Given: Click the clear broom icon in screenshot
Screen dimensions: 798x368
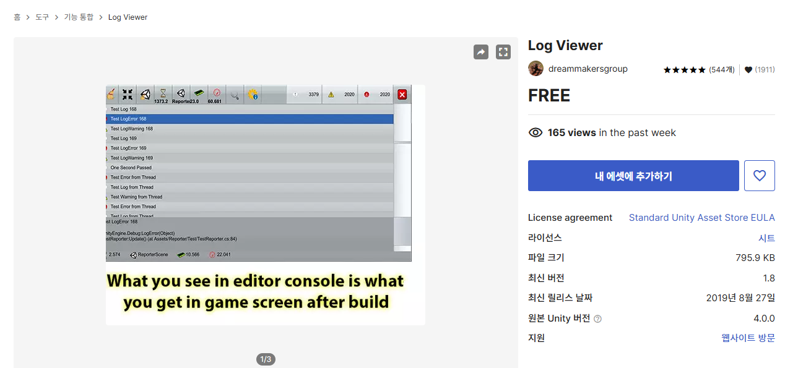Looking at the screenshot, I should point(111,94).
